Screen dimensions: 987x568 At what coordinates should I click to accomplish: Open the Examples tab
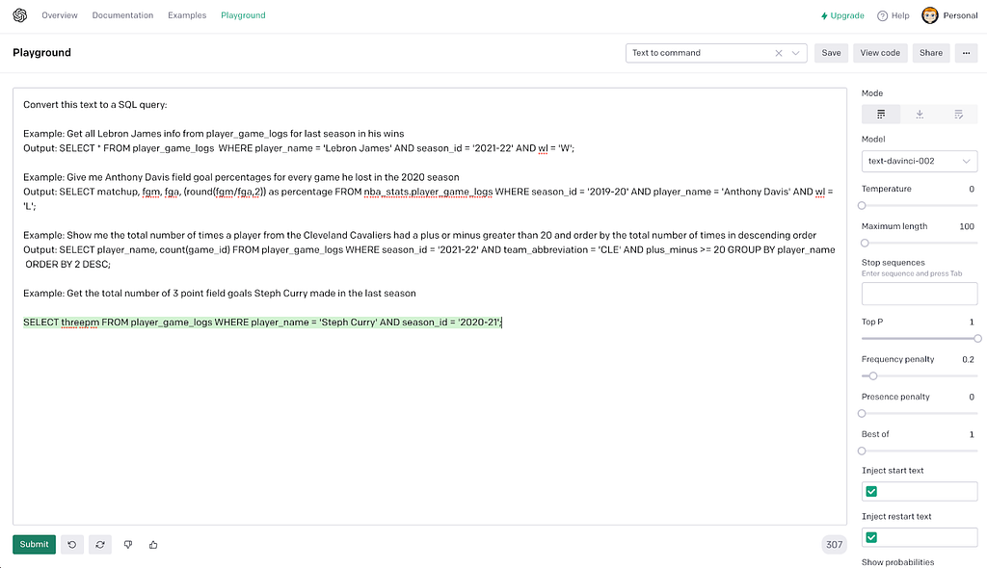(x=187, y=15)
